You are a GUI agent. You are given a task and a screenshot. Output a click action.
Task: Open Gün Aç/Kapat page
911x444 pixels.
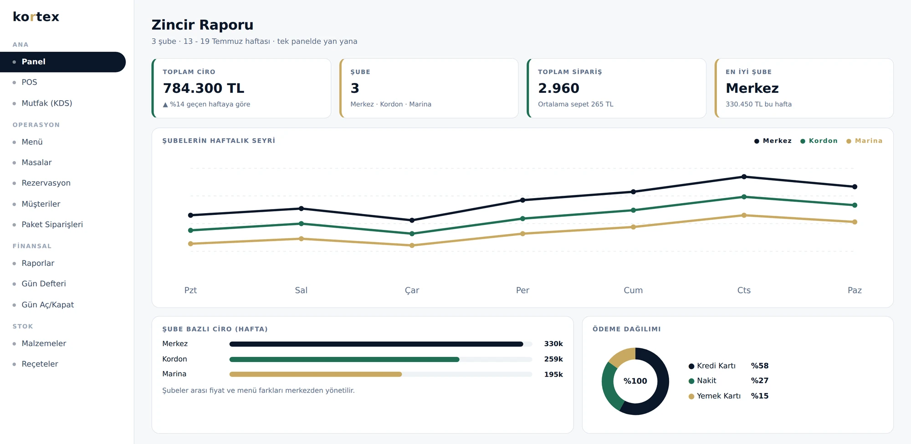63,305
